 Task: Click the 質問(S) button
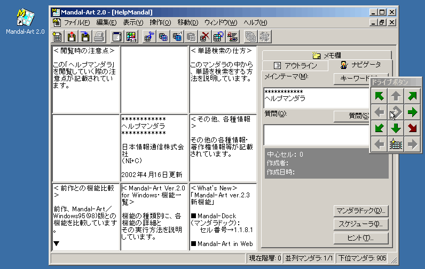tap(351, 116)
